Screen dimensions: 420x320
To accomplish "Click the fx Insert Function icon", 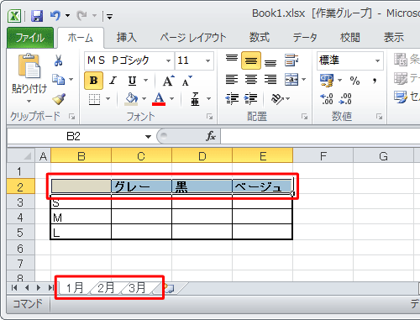I will [211, 136].
